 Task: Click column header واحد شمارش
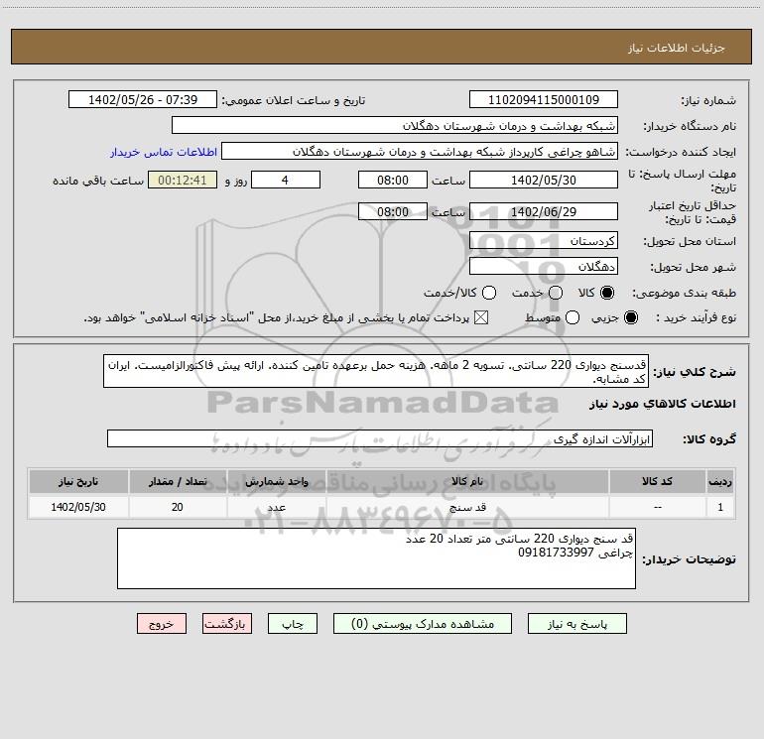[x=276, y=481]
